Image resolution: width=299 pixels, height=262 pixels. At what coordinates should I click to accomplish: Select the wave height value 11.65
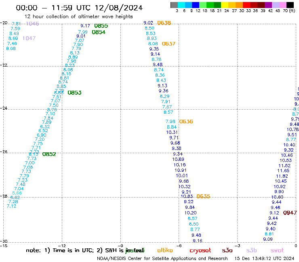coord(283,171)
